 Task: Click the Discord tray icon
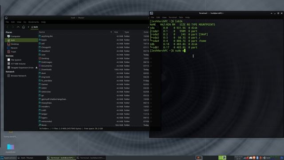tap(251, 158)
